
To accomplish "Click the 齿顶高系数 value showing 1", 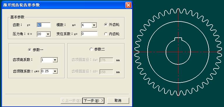I will click(47, 60).
